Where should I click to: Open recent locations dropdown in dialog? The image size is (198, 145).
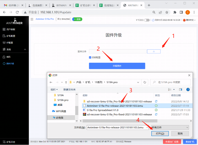pyautogui.click(x=62, y=82)
